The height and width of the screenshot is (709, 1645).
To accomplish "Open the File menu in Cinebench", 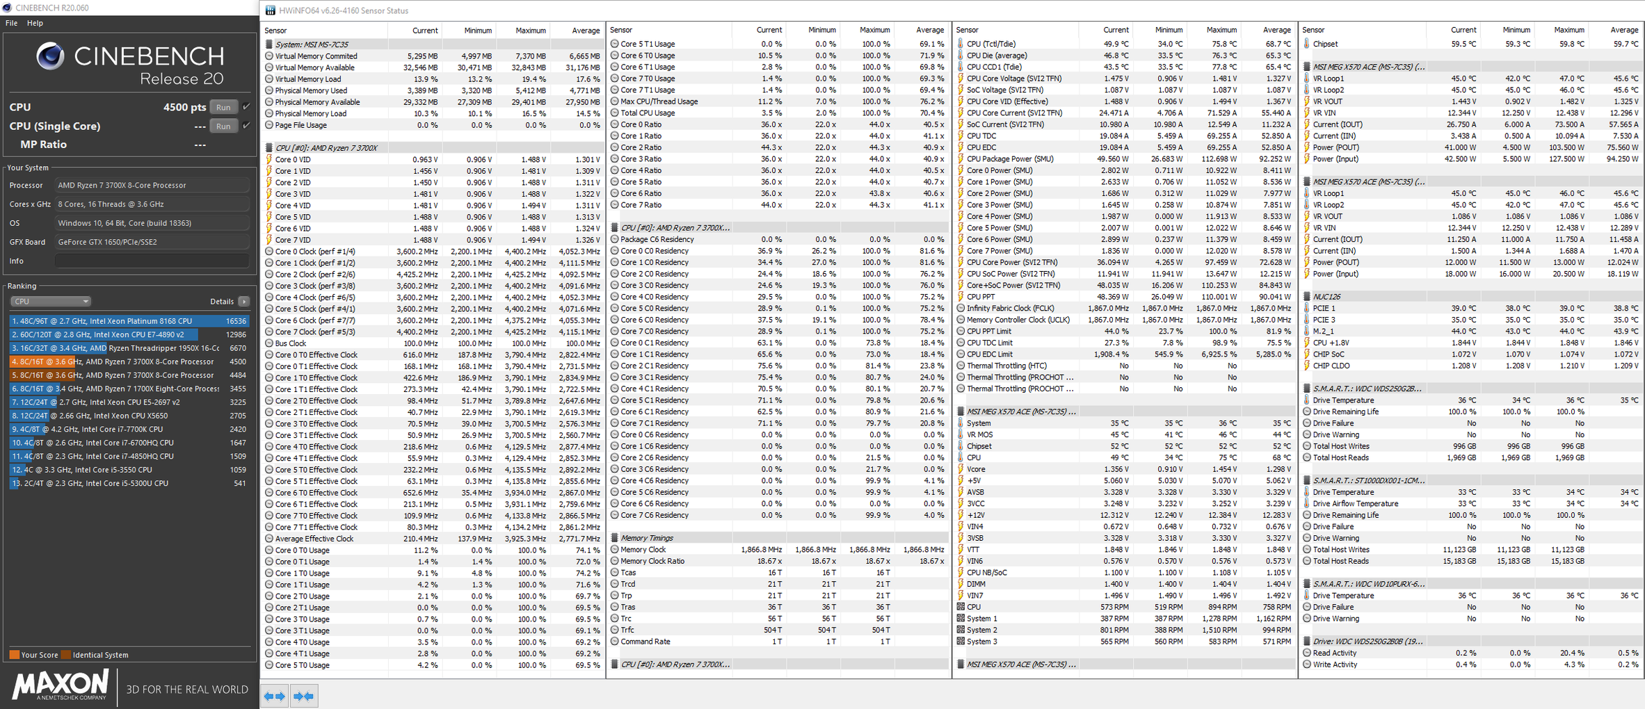I will [11, 23].
